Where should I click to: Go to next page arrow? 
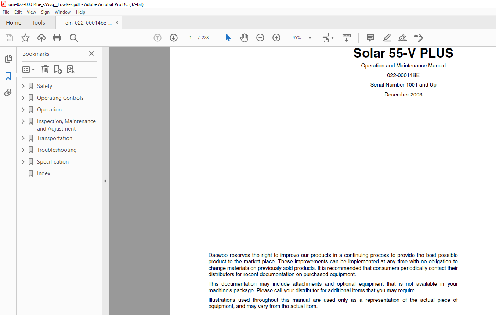[x=174, y=38]
